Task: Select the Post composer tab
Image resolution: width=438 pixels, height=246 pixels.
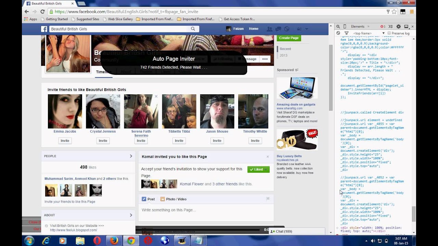Action: 148,199
